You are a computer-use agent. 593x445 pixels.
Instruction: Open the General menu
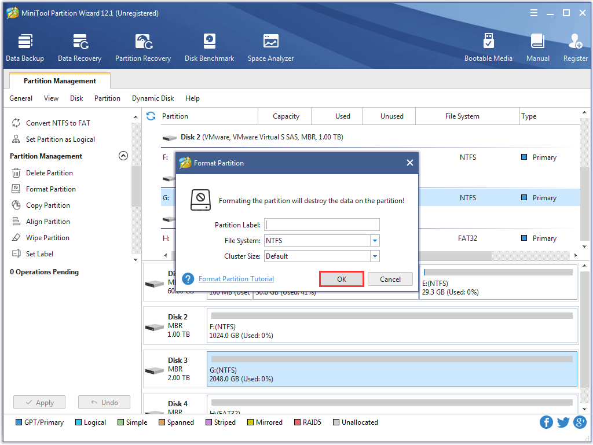(21, 98)
